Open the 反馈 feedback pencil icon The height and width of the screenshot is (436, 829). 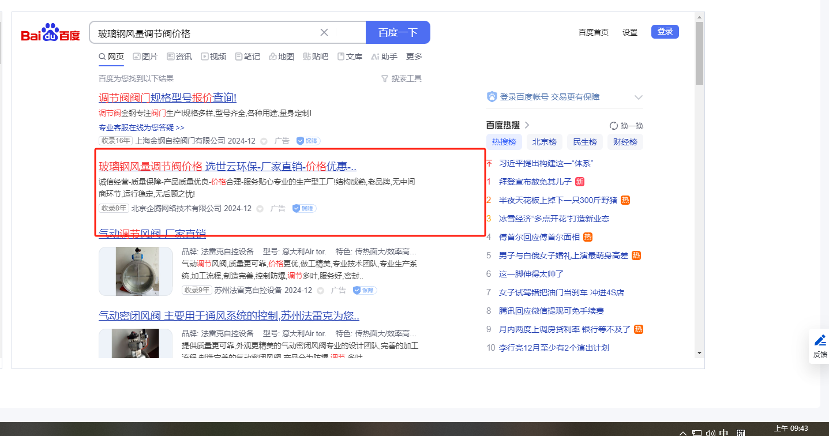[820, 340]
